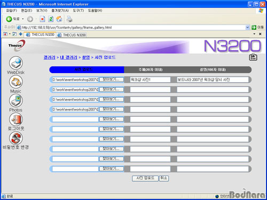Viewport: 267px width, 200px height.
Task: Click the 사진 업로드 submit button
Action: point(145,178)
